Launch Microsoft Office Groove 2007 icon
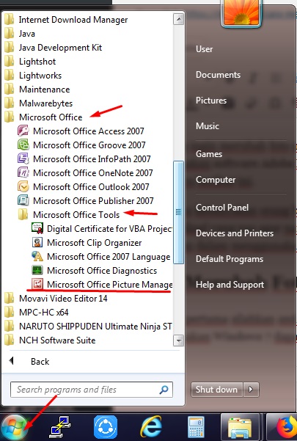This screenshot has width=297, height=441. point(23,145)
